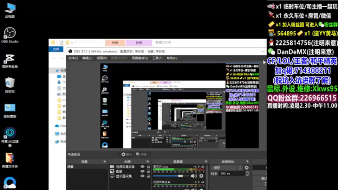Select the 新建文件夹 folder on the desktop
The height and width of the screenshot is (190, 338).
pyautogui.click(x=10, y=160)
